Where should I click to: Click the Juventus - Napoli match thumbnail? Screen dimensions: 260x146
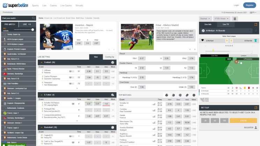click(x=56, y=37)
